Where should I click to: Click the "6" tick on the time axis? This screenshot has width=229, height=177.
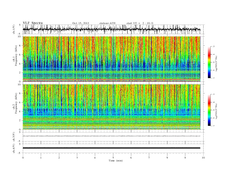131,158
